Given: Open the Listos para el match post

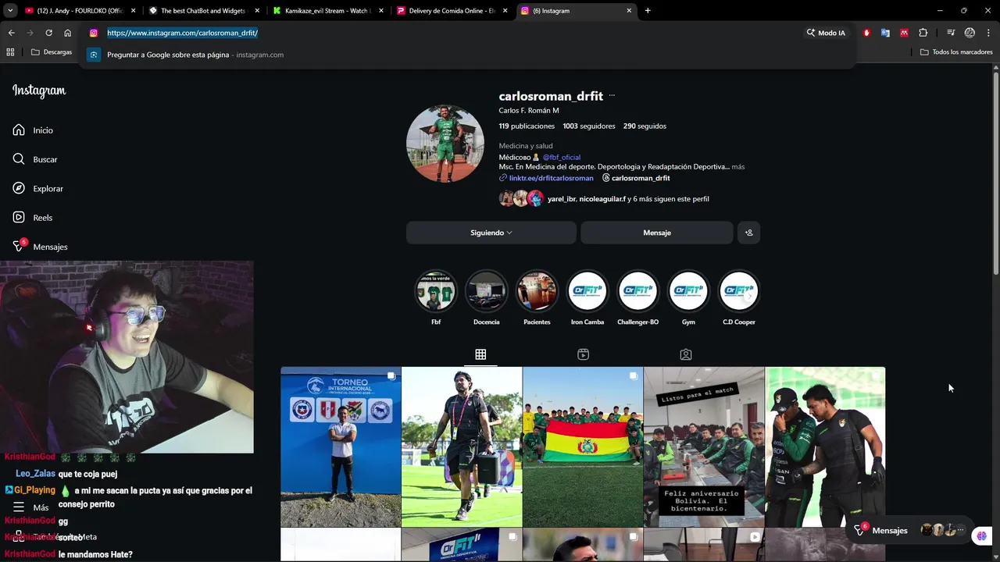Looking at the screenshot, I should tap(704, 446).
